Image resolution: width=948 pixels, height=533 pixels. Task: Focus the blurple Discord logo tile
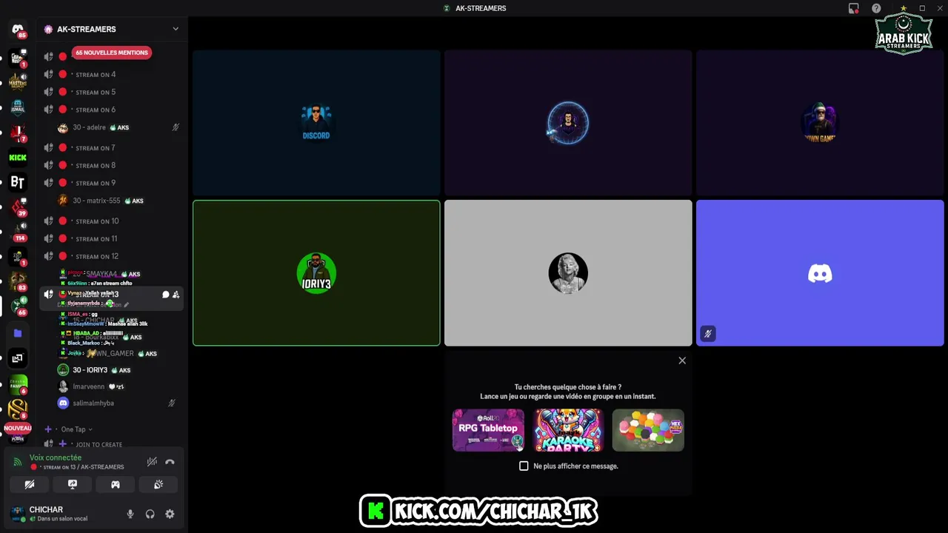[820, 273]
